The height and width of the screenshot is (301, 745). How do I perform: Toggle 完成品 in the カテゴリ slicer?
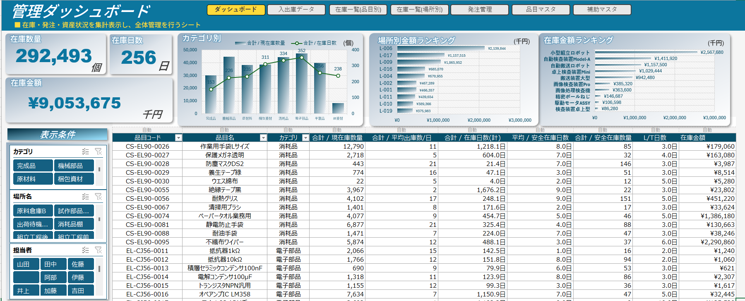pyautogui.click(x=33, y=166)
